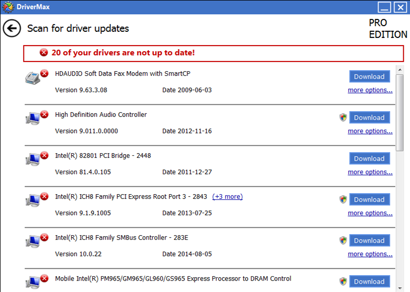
Task: Click the Intel 82801 PCI Bridge device icon
Action: (33, 160)
